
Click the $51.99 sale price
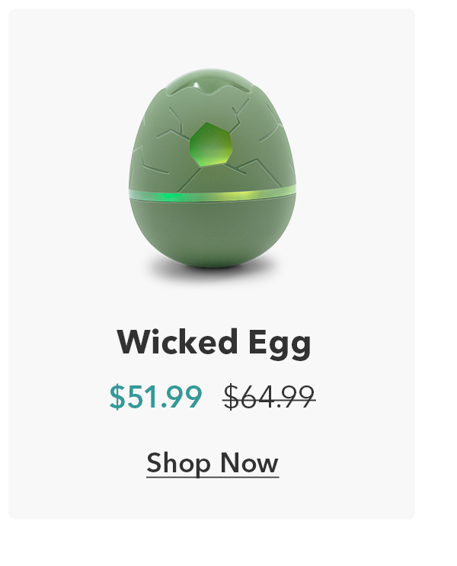155,397
